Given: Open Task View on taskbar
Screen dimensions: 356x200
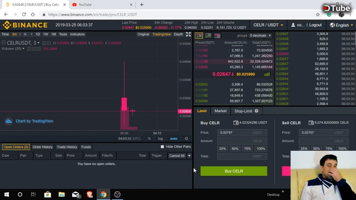Looking at the screenshot, I should coord(33,194).
